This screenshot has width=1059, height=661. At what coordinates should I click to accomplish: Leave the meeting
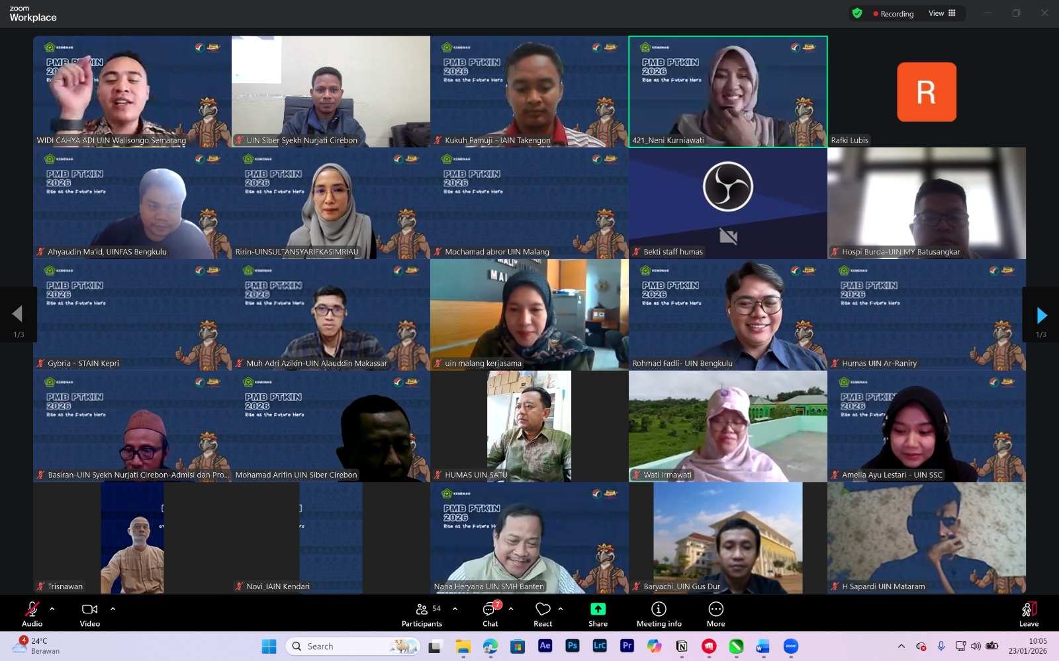coord(1029,613)
